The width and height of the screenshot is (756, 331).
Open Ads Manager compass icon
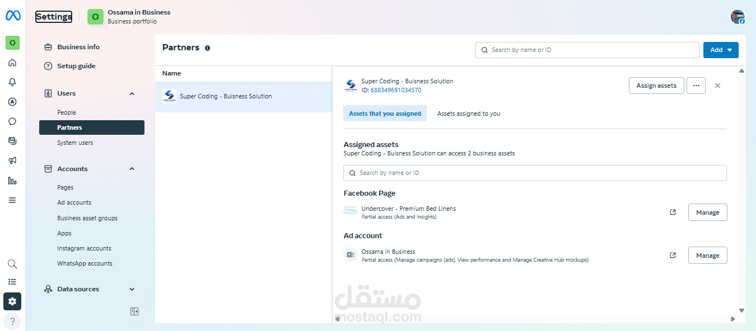(12, 102)
